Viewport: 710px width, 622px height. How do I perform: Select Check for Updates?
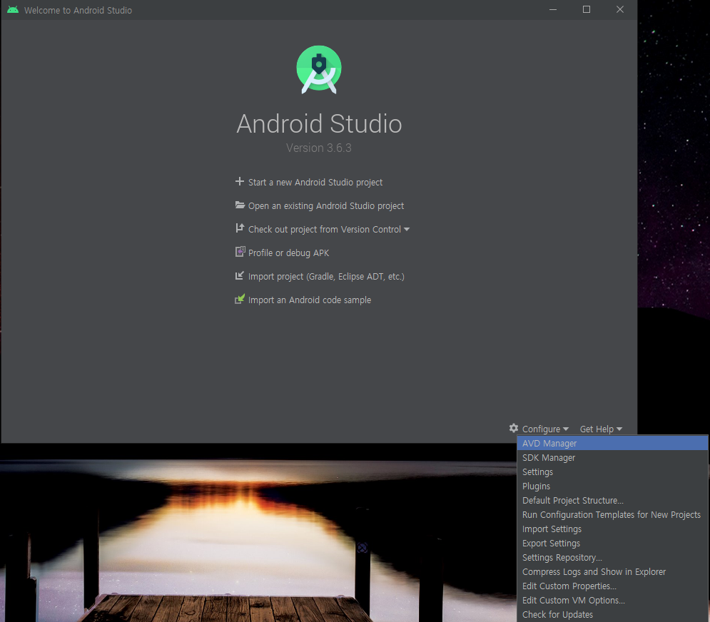pyautogui.click(x=612, y=614)
